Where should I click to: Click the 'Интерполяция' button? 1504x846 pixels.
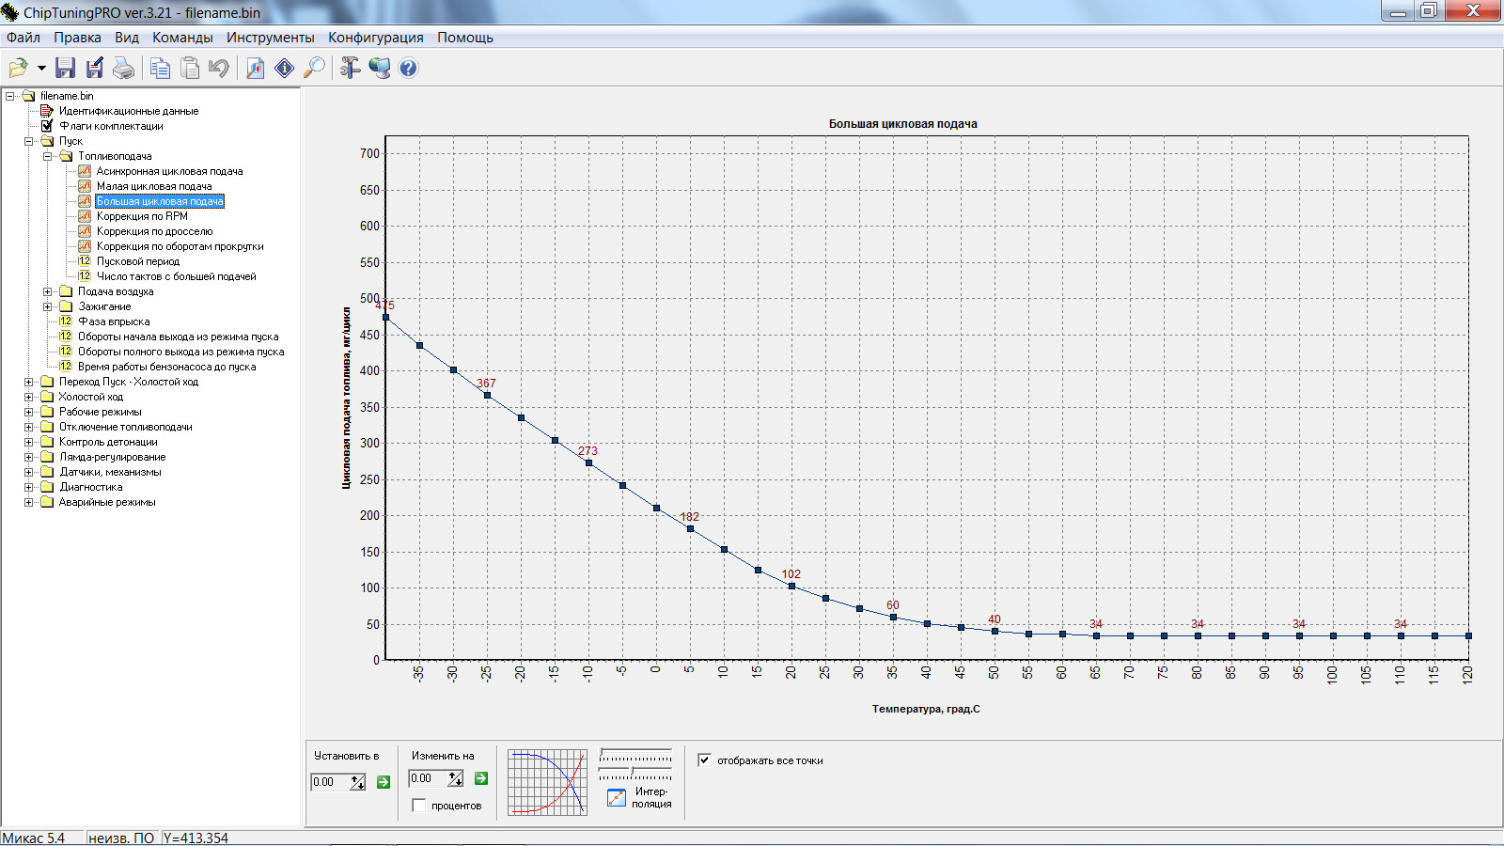pos(617,797)
